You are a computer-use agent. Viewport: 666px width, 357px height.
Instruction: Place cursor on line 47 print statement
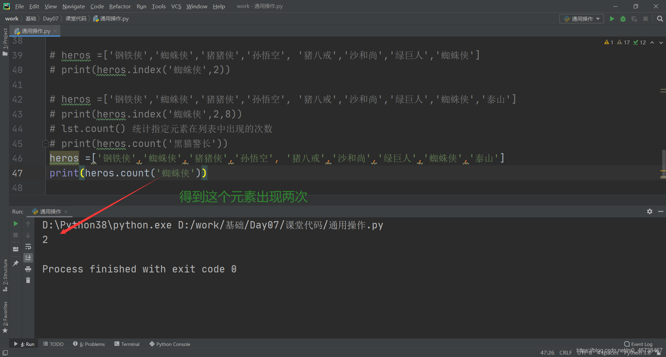(x=128, y=173)
